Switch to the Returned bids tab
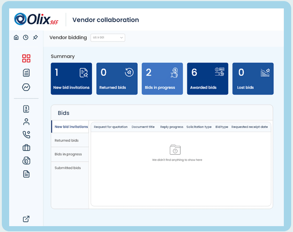This screenshot has height=232, width=293. click(x=67, y=140)
